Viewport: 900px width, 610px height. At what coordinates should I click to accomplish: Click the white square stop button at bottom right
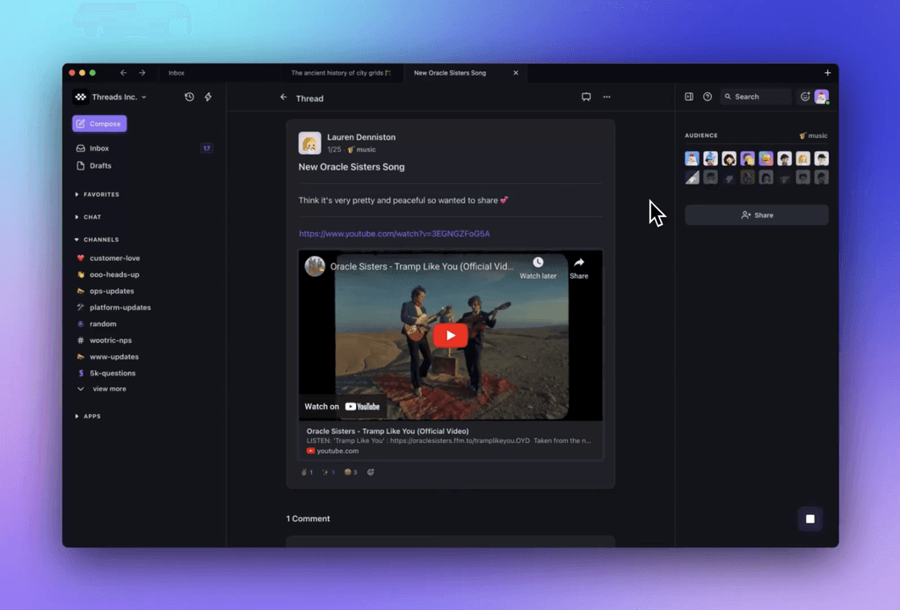(809, 519)
